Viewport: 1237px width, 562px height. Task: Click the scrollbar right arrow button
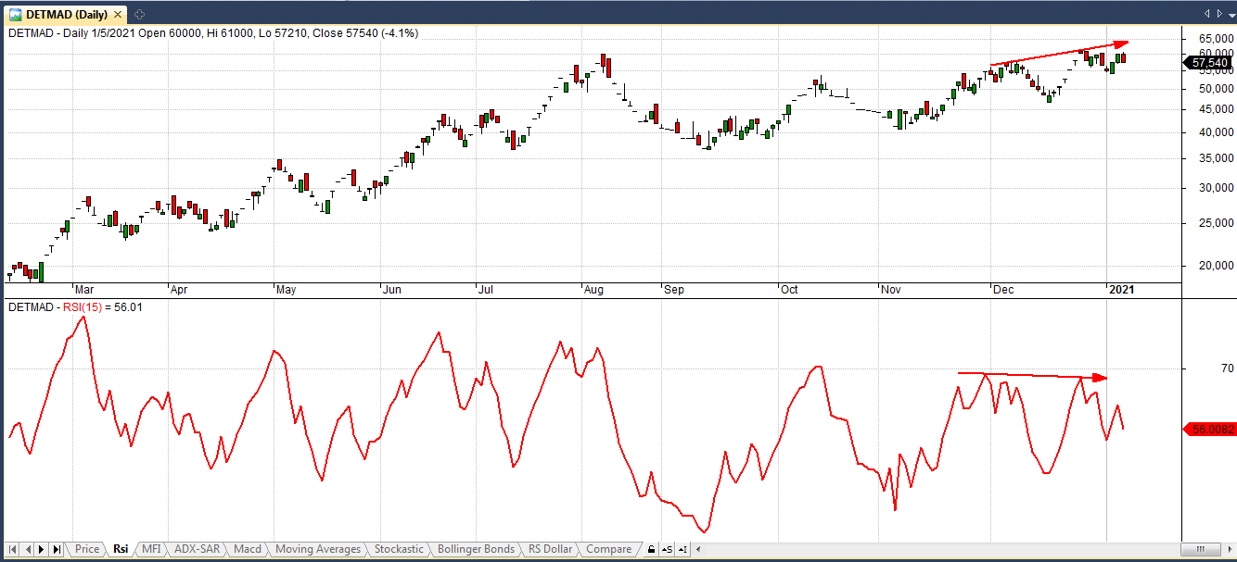pyautogui.click(x=1229, y=549)
